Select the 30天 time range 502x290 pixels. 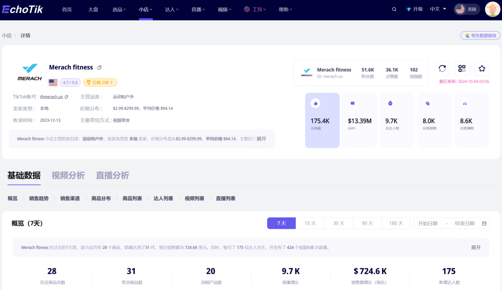(339, 223)
